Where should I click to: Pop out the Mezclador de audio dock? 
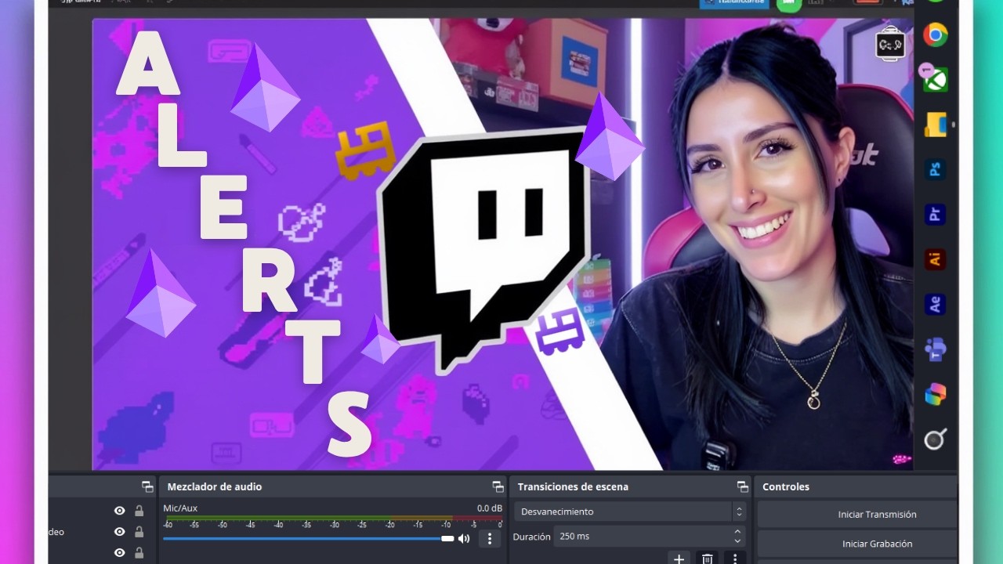[498, 486]
